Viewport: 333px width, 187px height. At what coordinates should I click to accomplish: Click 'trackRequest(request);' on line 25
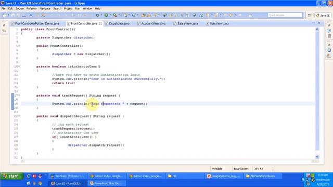point(73,129)
